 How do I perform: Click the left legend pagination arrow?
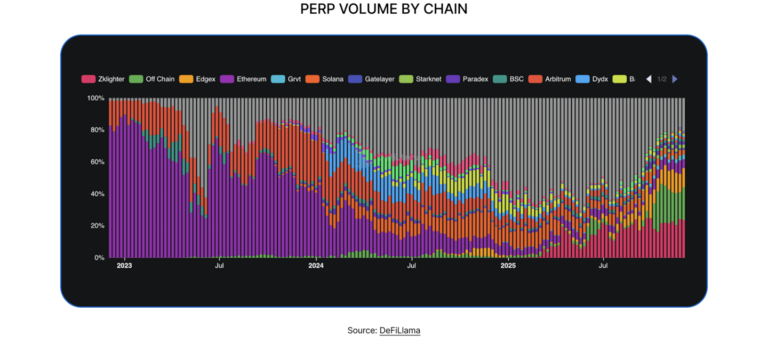[649, 79]
